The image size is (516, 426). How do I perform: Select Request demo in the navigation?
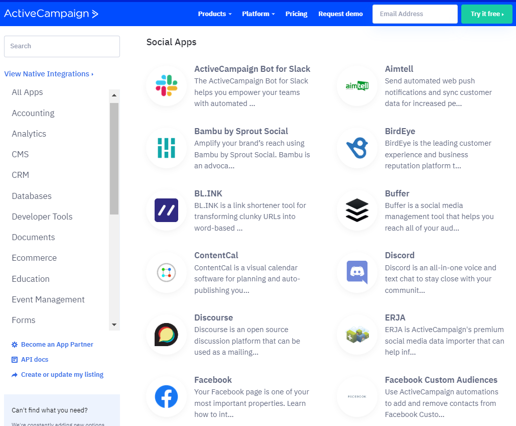coord(340,14)
